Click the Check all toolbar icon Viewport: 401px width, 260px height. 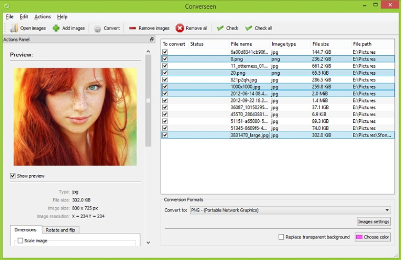[249, 28]
